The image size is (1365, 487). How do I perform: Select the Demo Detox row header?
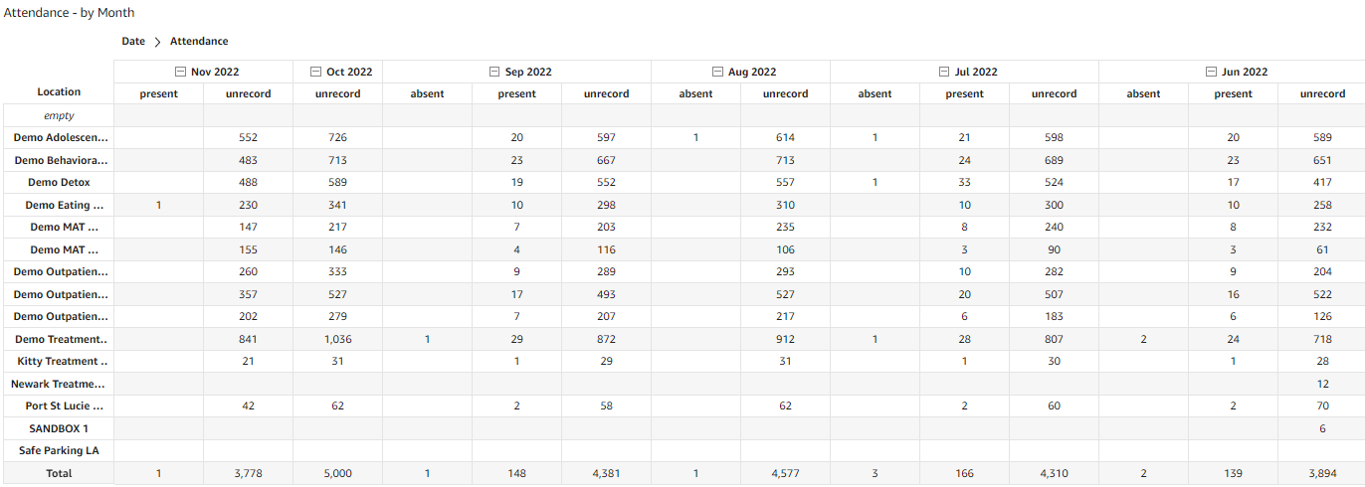point(59,183)
